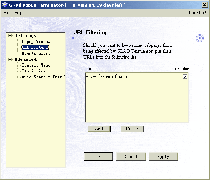Close the Popup Terminator window

click(204, 5)
